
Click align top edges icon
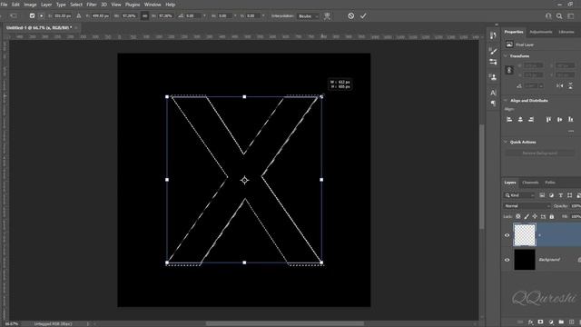548,119
